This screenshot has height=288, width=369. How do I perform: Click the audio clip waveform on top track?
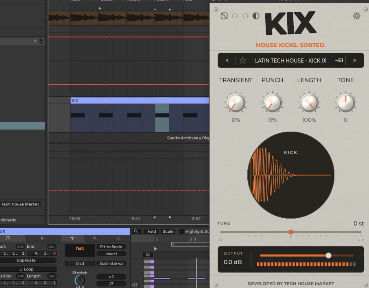[129, 18]
